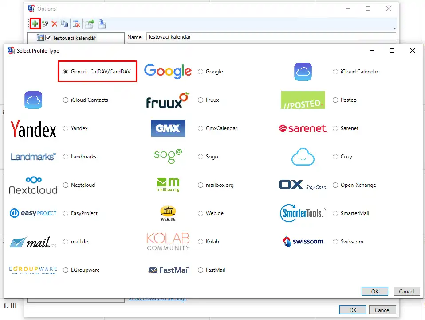Pick the Swisscom radio button

pyautogui.click(x=335, y=242)
